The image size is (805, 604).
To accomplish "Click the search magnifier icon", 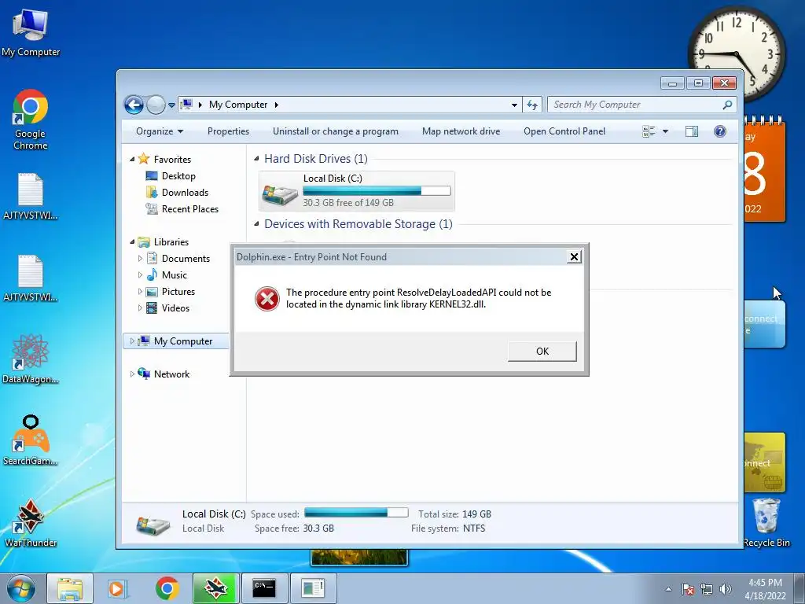I will tap(727, 105).
